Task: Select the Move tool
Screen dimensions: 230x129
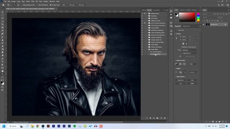Action: click(3, 12)
